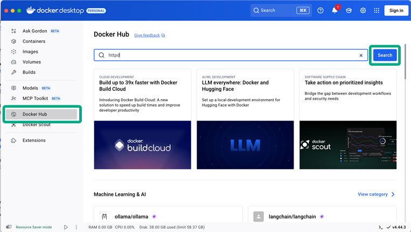This screenshot has width=411, height=232.
Task: Open notifications bell icon
Action: [x=335, y=10]
